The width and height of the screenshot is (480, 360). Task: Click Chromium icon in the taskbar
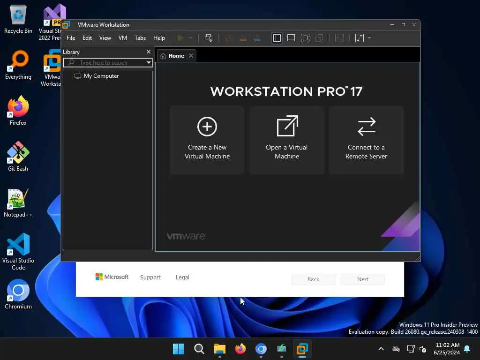pos(261,349)
